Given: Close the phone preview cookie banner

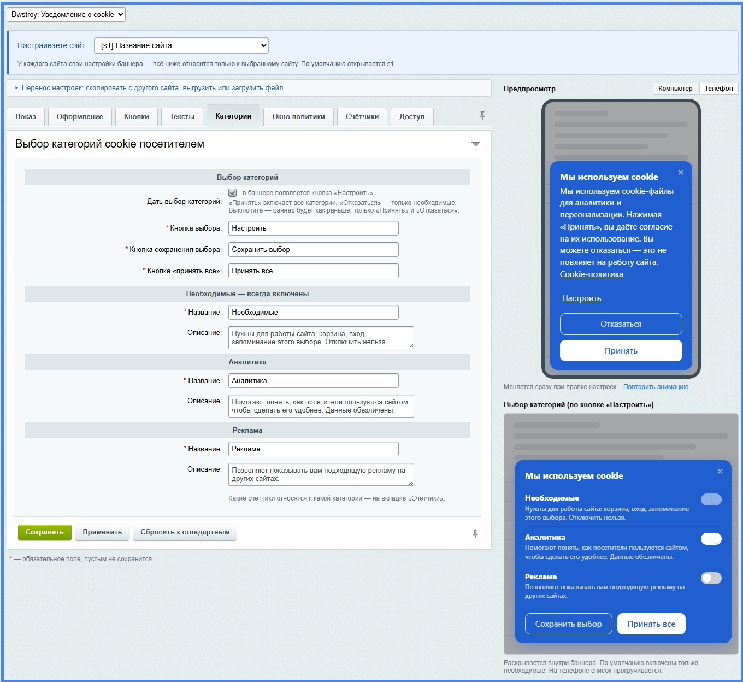Looking at the screenshot, I should point(681,173).
